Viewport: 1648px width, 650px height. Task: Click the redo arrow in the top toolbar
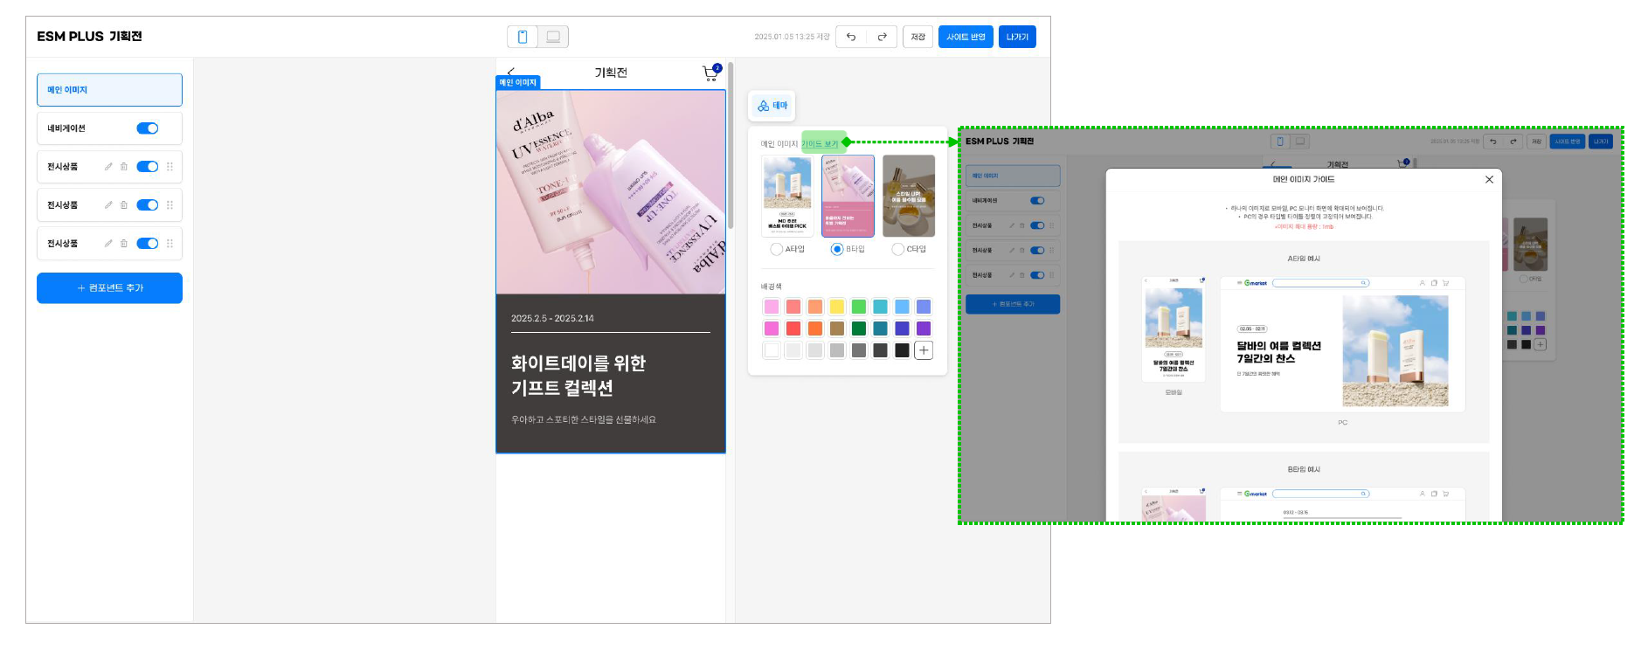pyautogui.click(x=882, y=37)
